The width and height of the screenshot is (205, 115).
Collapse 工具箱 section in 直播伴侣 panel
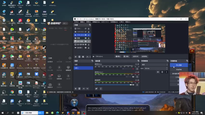point(70,58)
